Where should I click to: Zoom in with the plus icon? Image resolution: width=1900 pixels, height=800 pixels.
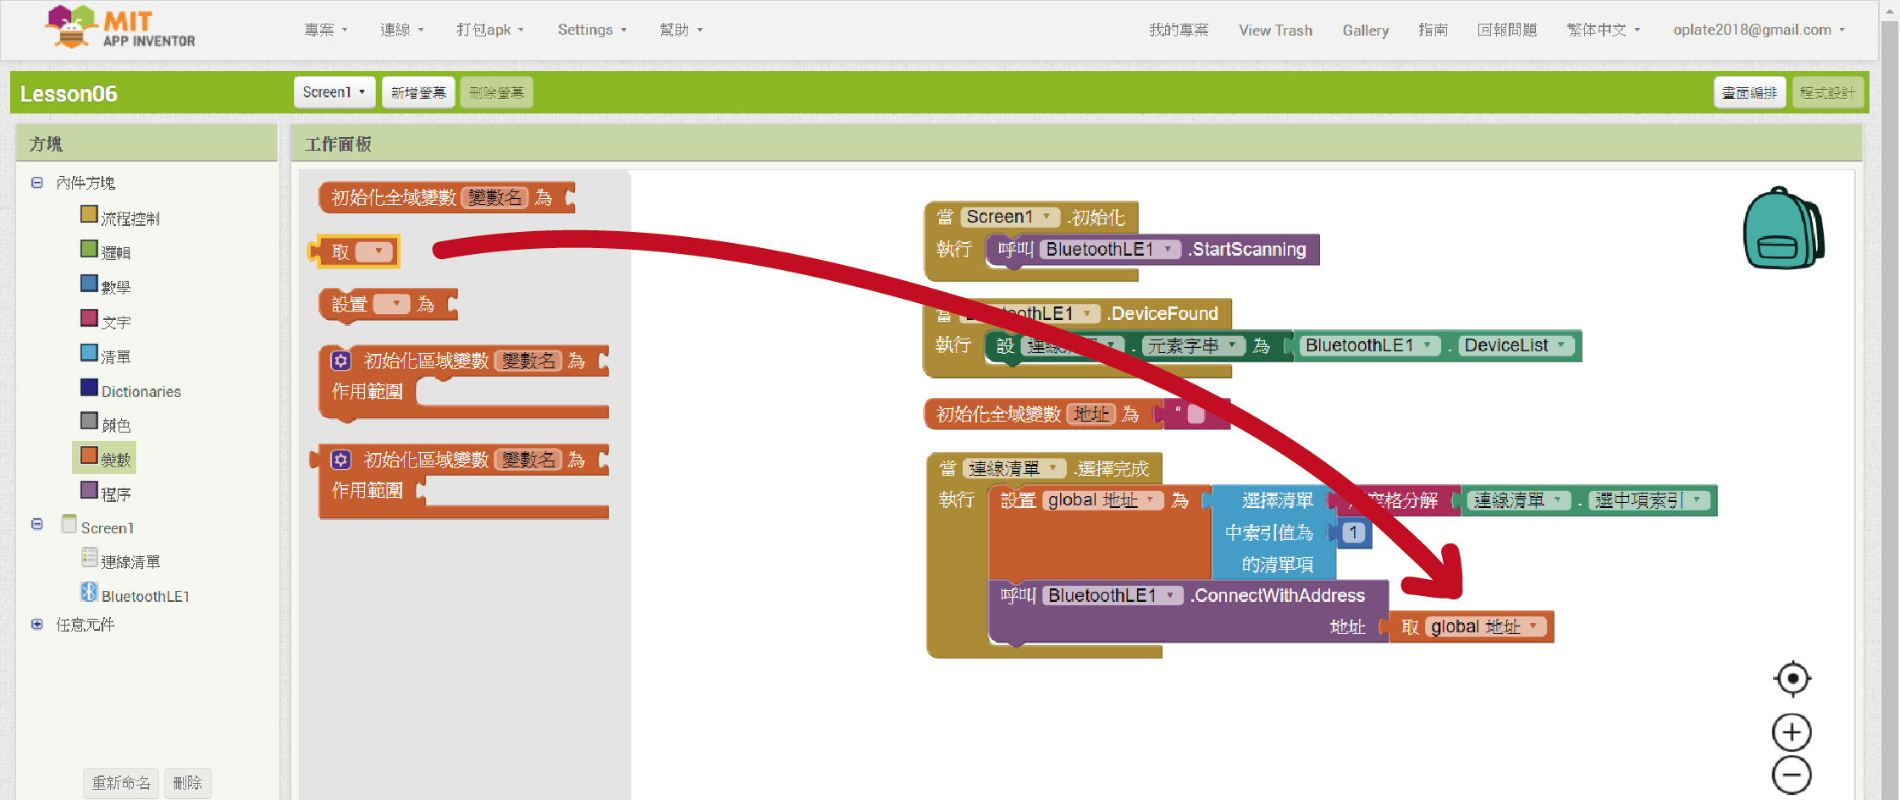click(x=1792, y=732)
